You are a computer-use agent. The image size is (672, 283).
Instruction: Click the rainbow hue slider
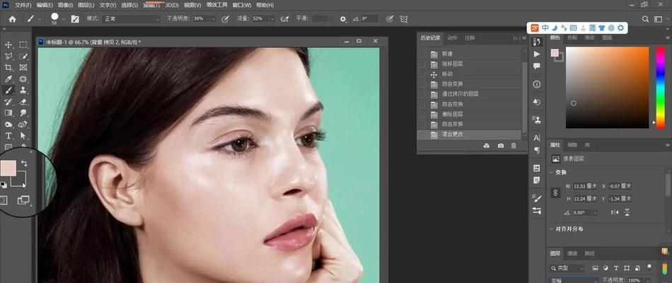[x=661, y=87]
